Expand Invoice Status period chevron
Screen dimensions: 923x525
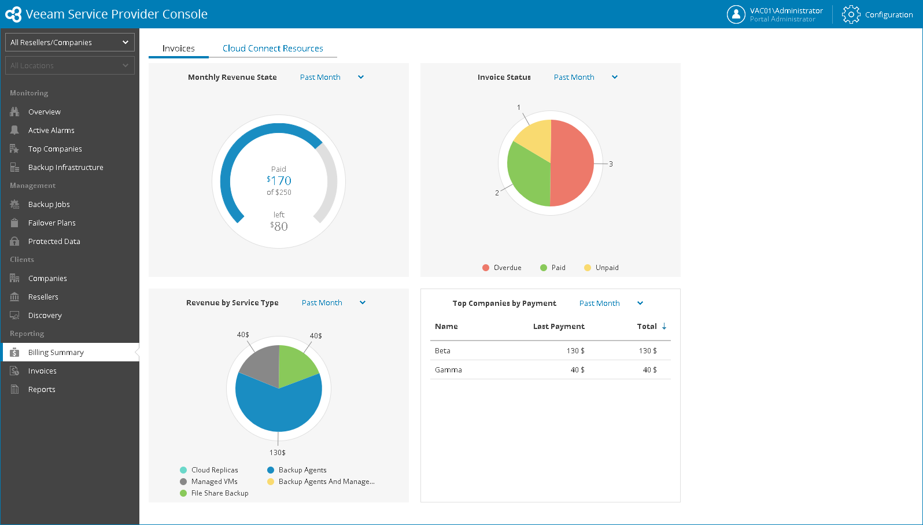pos(615,77)
